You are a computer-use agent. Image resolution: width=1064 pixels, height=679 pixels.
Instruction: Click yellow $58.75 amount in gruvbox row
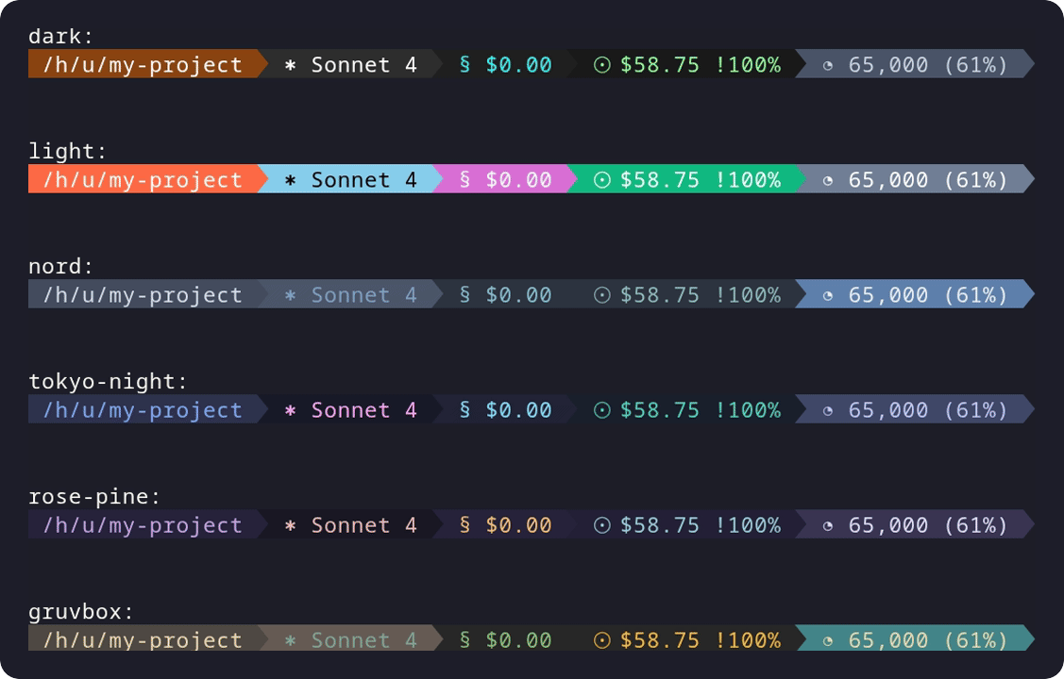coord(660,641)
